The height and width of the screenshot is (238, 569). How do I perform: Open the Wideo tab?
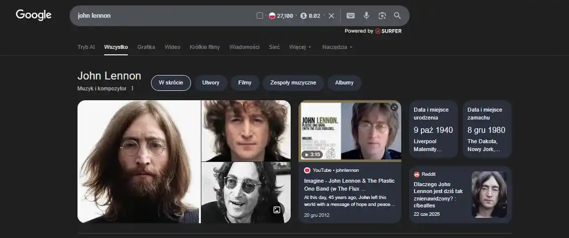(172, 47)
